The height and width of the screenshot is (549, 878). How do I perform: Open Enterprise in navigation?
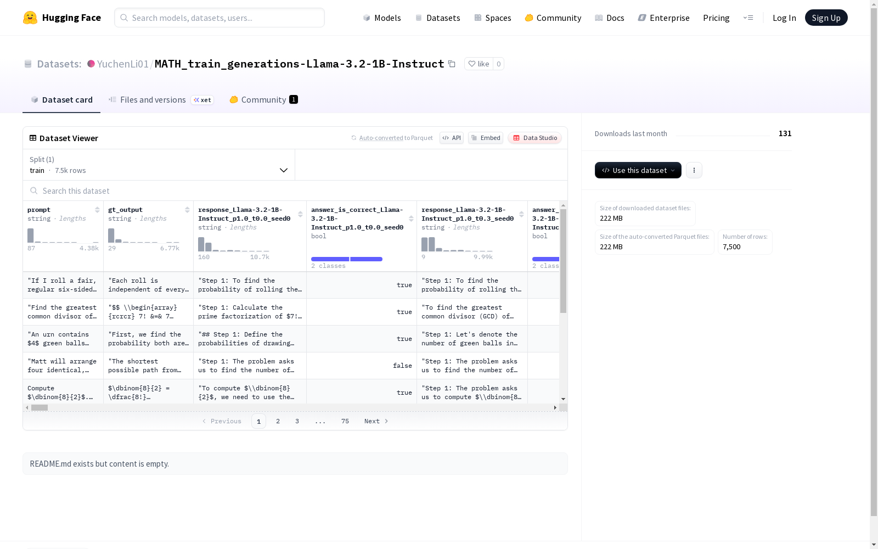coord(663,18)
